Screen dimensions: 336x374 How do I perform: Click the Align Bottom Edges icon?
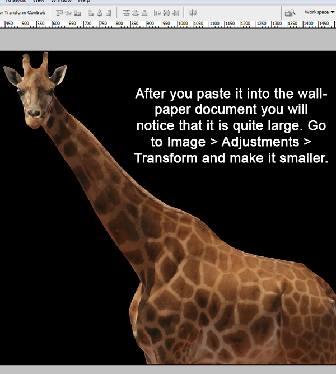(x=77, y=13)
